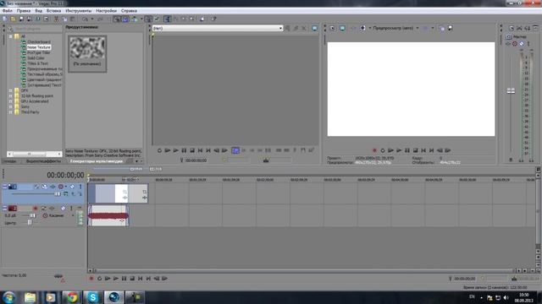Image resolution: width=542 pixels, height=304 pixels.
Task: Collapse the All folder in generators tree
Action: [x=10, y=36]
